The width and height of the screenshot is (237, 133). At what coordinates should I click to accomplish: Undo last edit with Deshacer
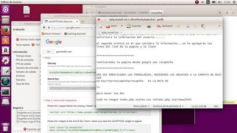click(x=164, y=26)
